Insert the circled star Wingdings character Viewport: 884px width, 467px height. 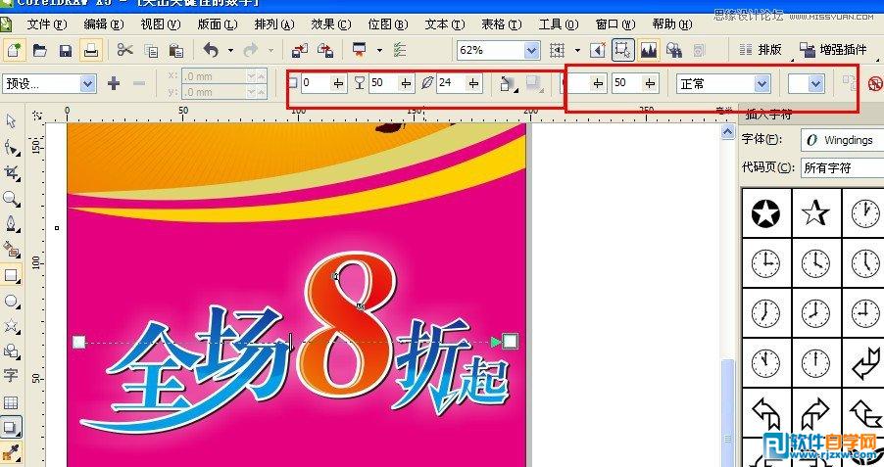pos(765,213)
